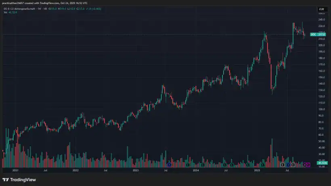Click the green E earnings marker right of 2025 label
331x186 pixels.
pyautogui.click(x=263, y=165)
